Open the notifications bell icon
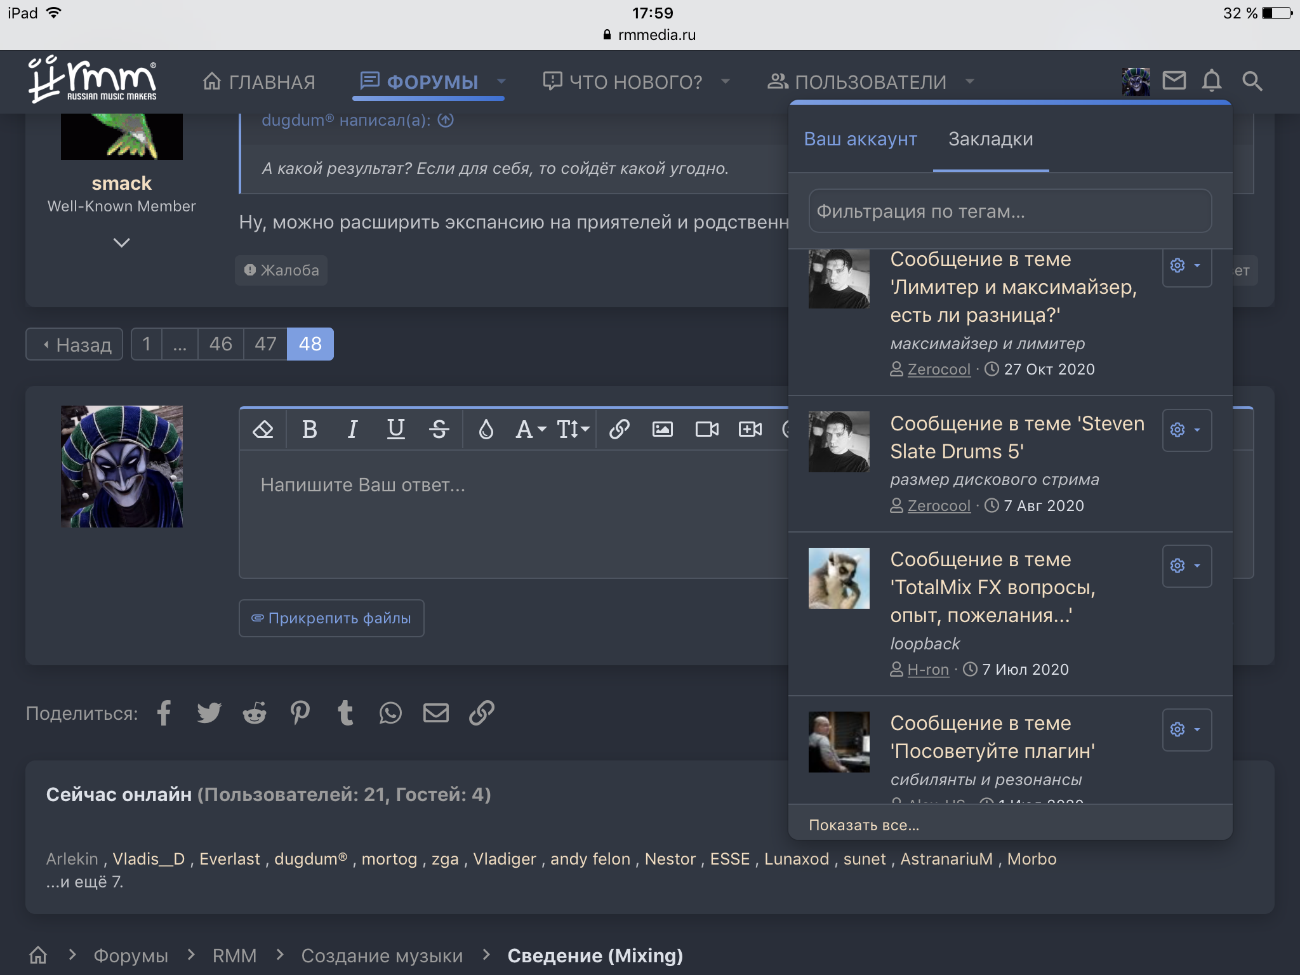The height and width of the screenshot is (975, 1300). (1211, 81)
